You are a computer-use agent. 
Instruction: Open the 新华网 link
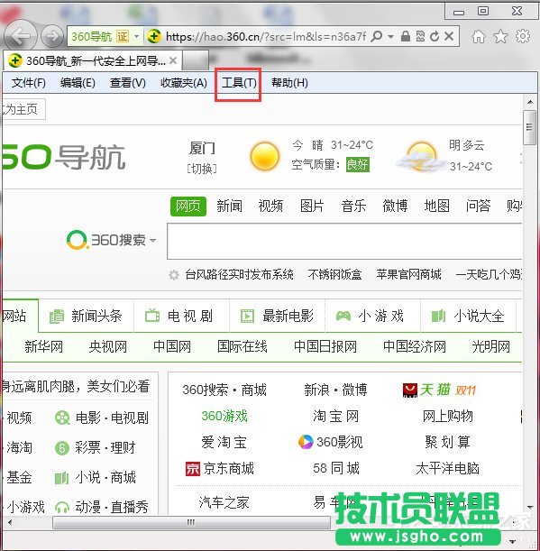[x=44, y=347]
